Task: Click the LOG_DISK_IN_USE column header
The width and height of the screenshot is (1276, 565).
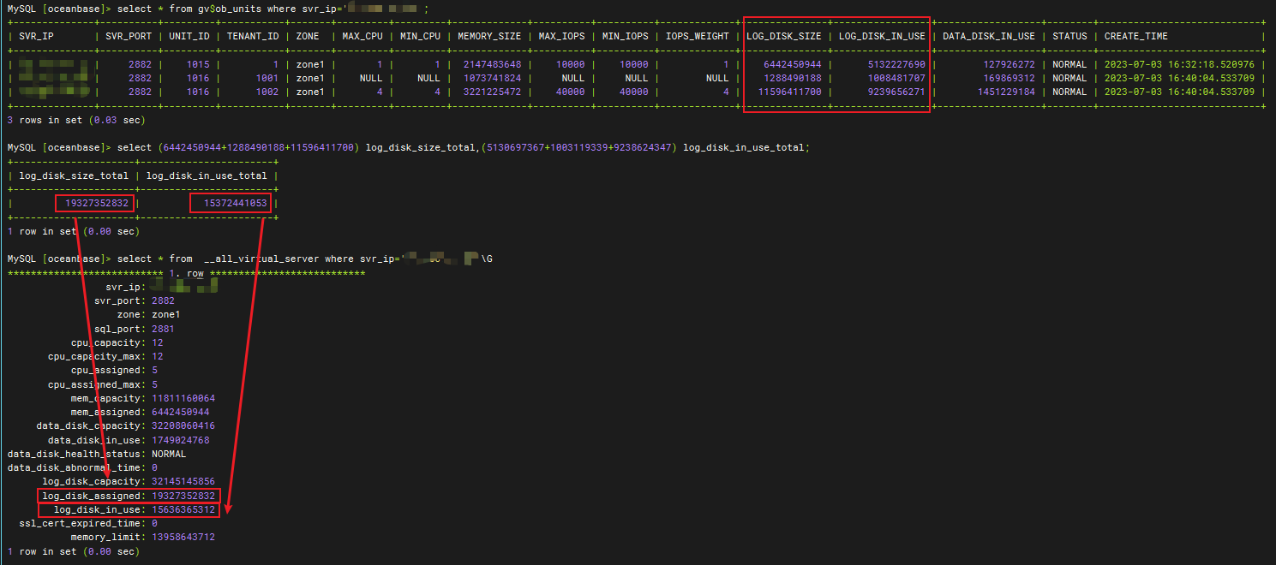Action: click(880, 36)
